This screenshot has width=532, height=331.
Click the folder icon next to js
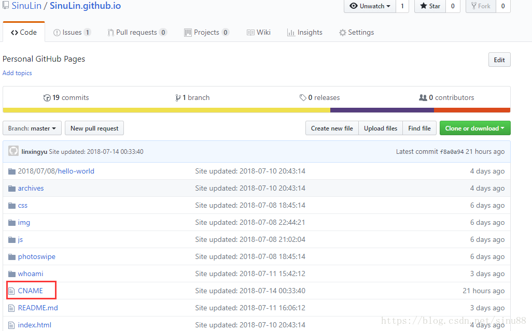12,240
